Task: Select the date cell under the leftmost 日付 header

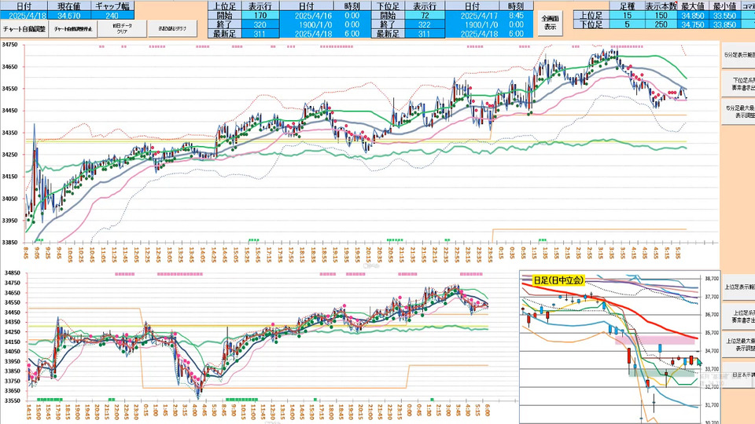Action: coord(24,16)
